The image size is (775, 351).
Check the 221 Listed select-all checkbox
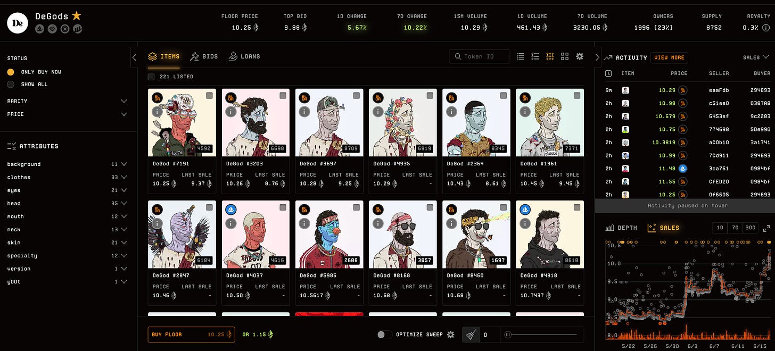pos(151,77)
